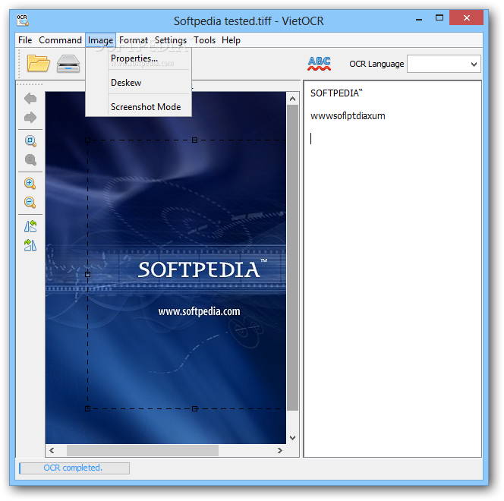The image size is (504, 501).
Task: Click the recognized text 'wwwsoflptdiaxum'
Action: pyautogui.click(x=348, y=116)
